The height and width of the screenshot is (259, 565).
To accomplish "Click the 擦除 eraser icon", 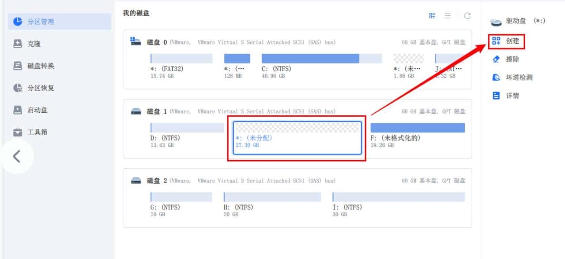I will (x=496, y=59).
